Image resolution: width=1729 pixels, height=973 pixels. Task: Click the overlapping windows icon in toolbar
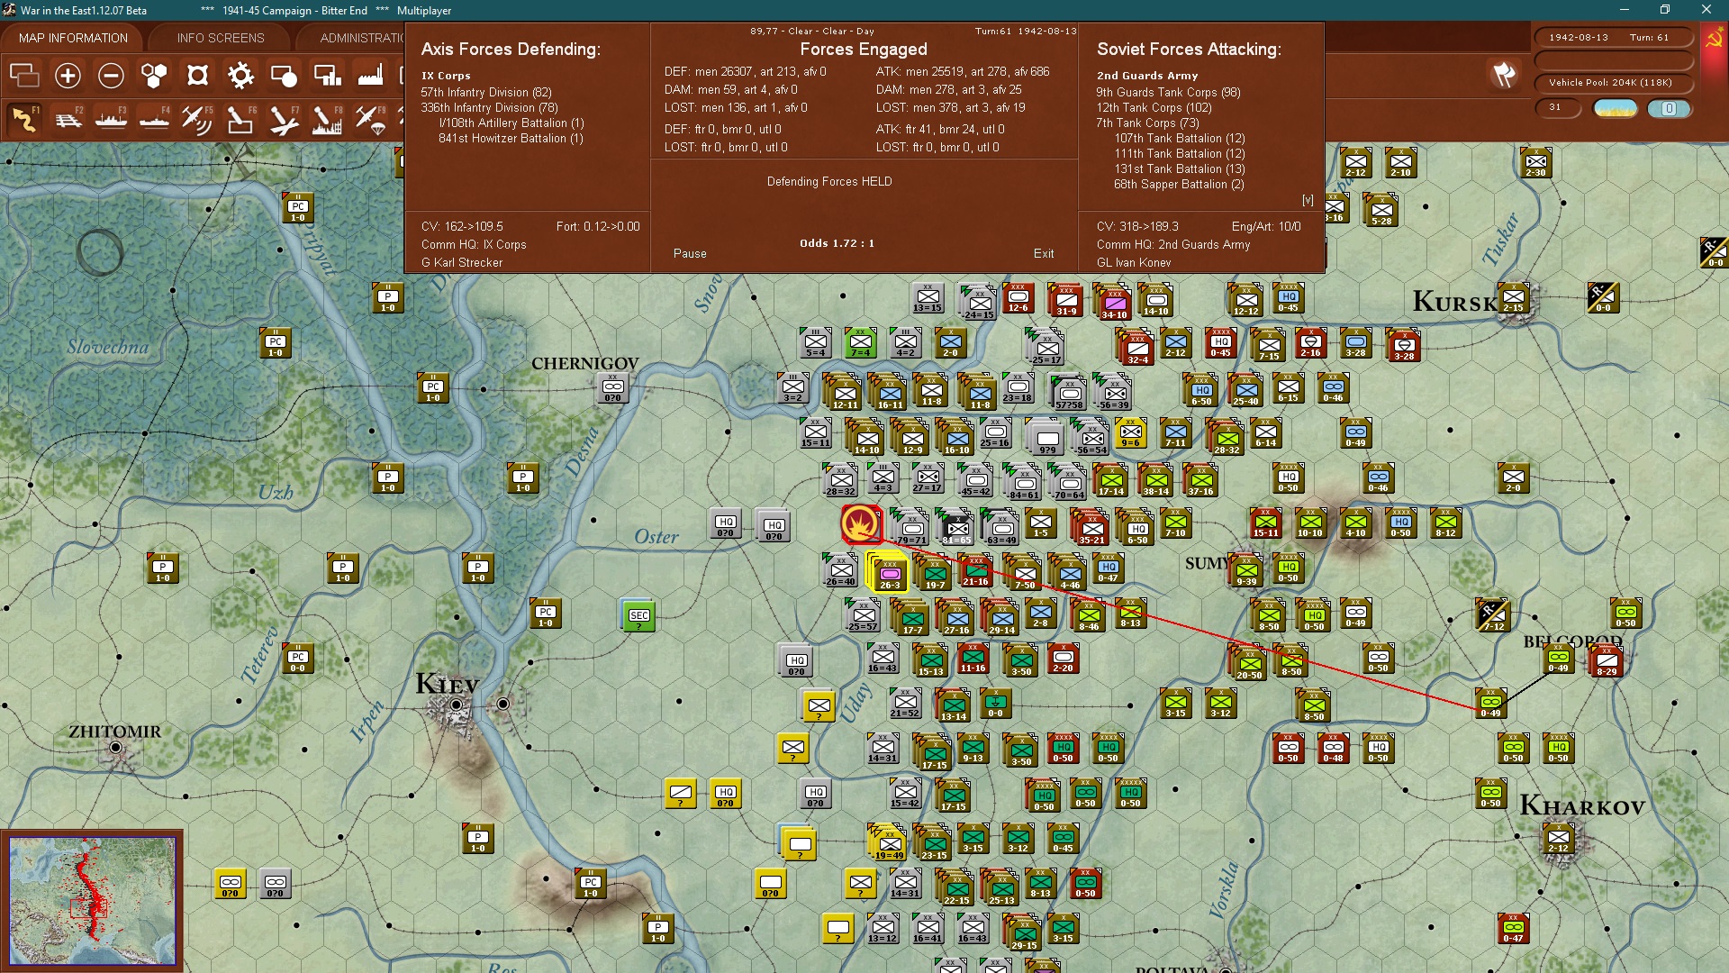click(x=24, y=76)
